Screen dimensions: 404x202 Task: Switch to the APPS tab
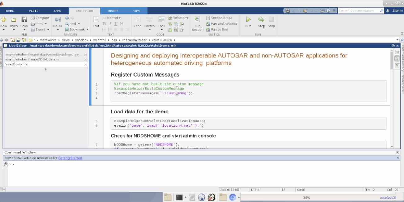(x=57, y=11)
